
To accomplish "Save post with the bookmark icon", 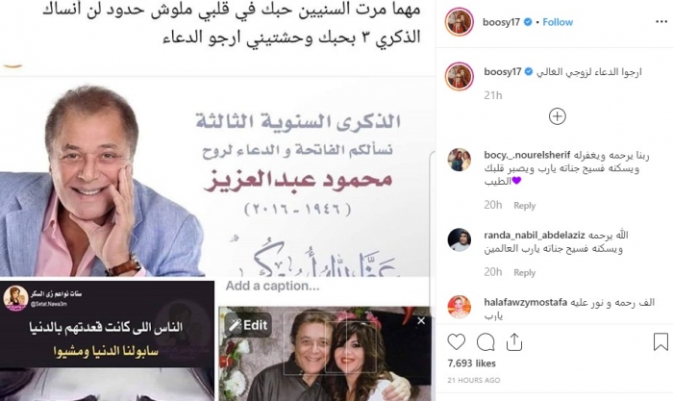I will [x=661, y=341].
